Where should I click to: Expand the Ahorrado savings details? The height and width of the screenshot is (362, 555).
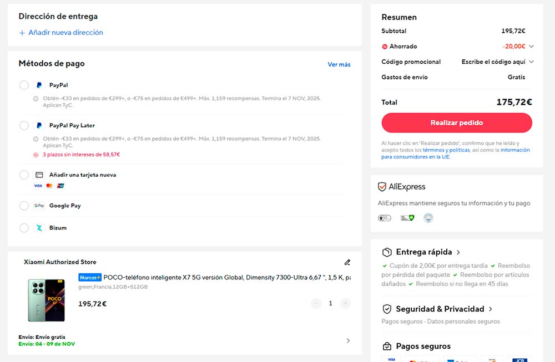coord(531,47)
